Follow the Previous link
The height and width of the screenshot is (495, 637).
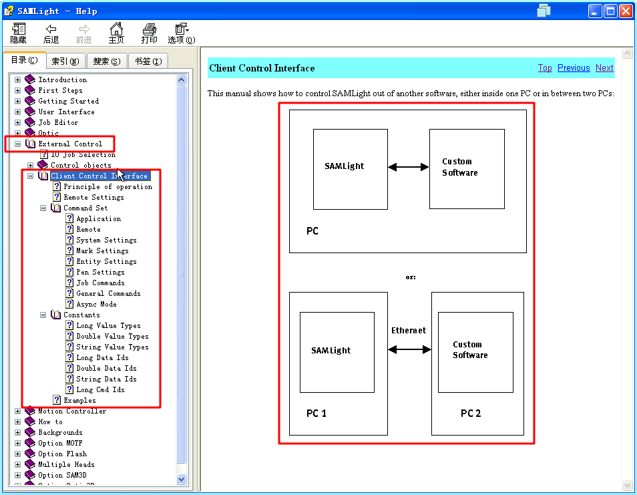573,68
